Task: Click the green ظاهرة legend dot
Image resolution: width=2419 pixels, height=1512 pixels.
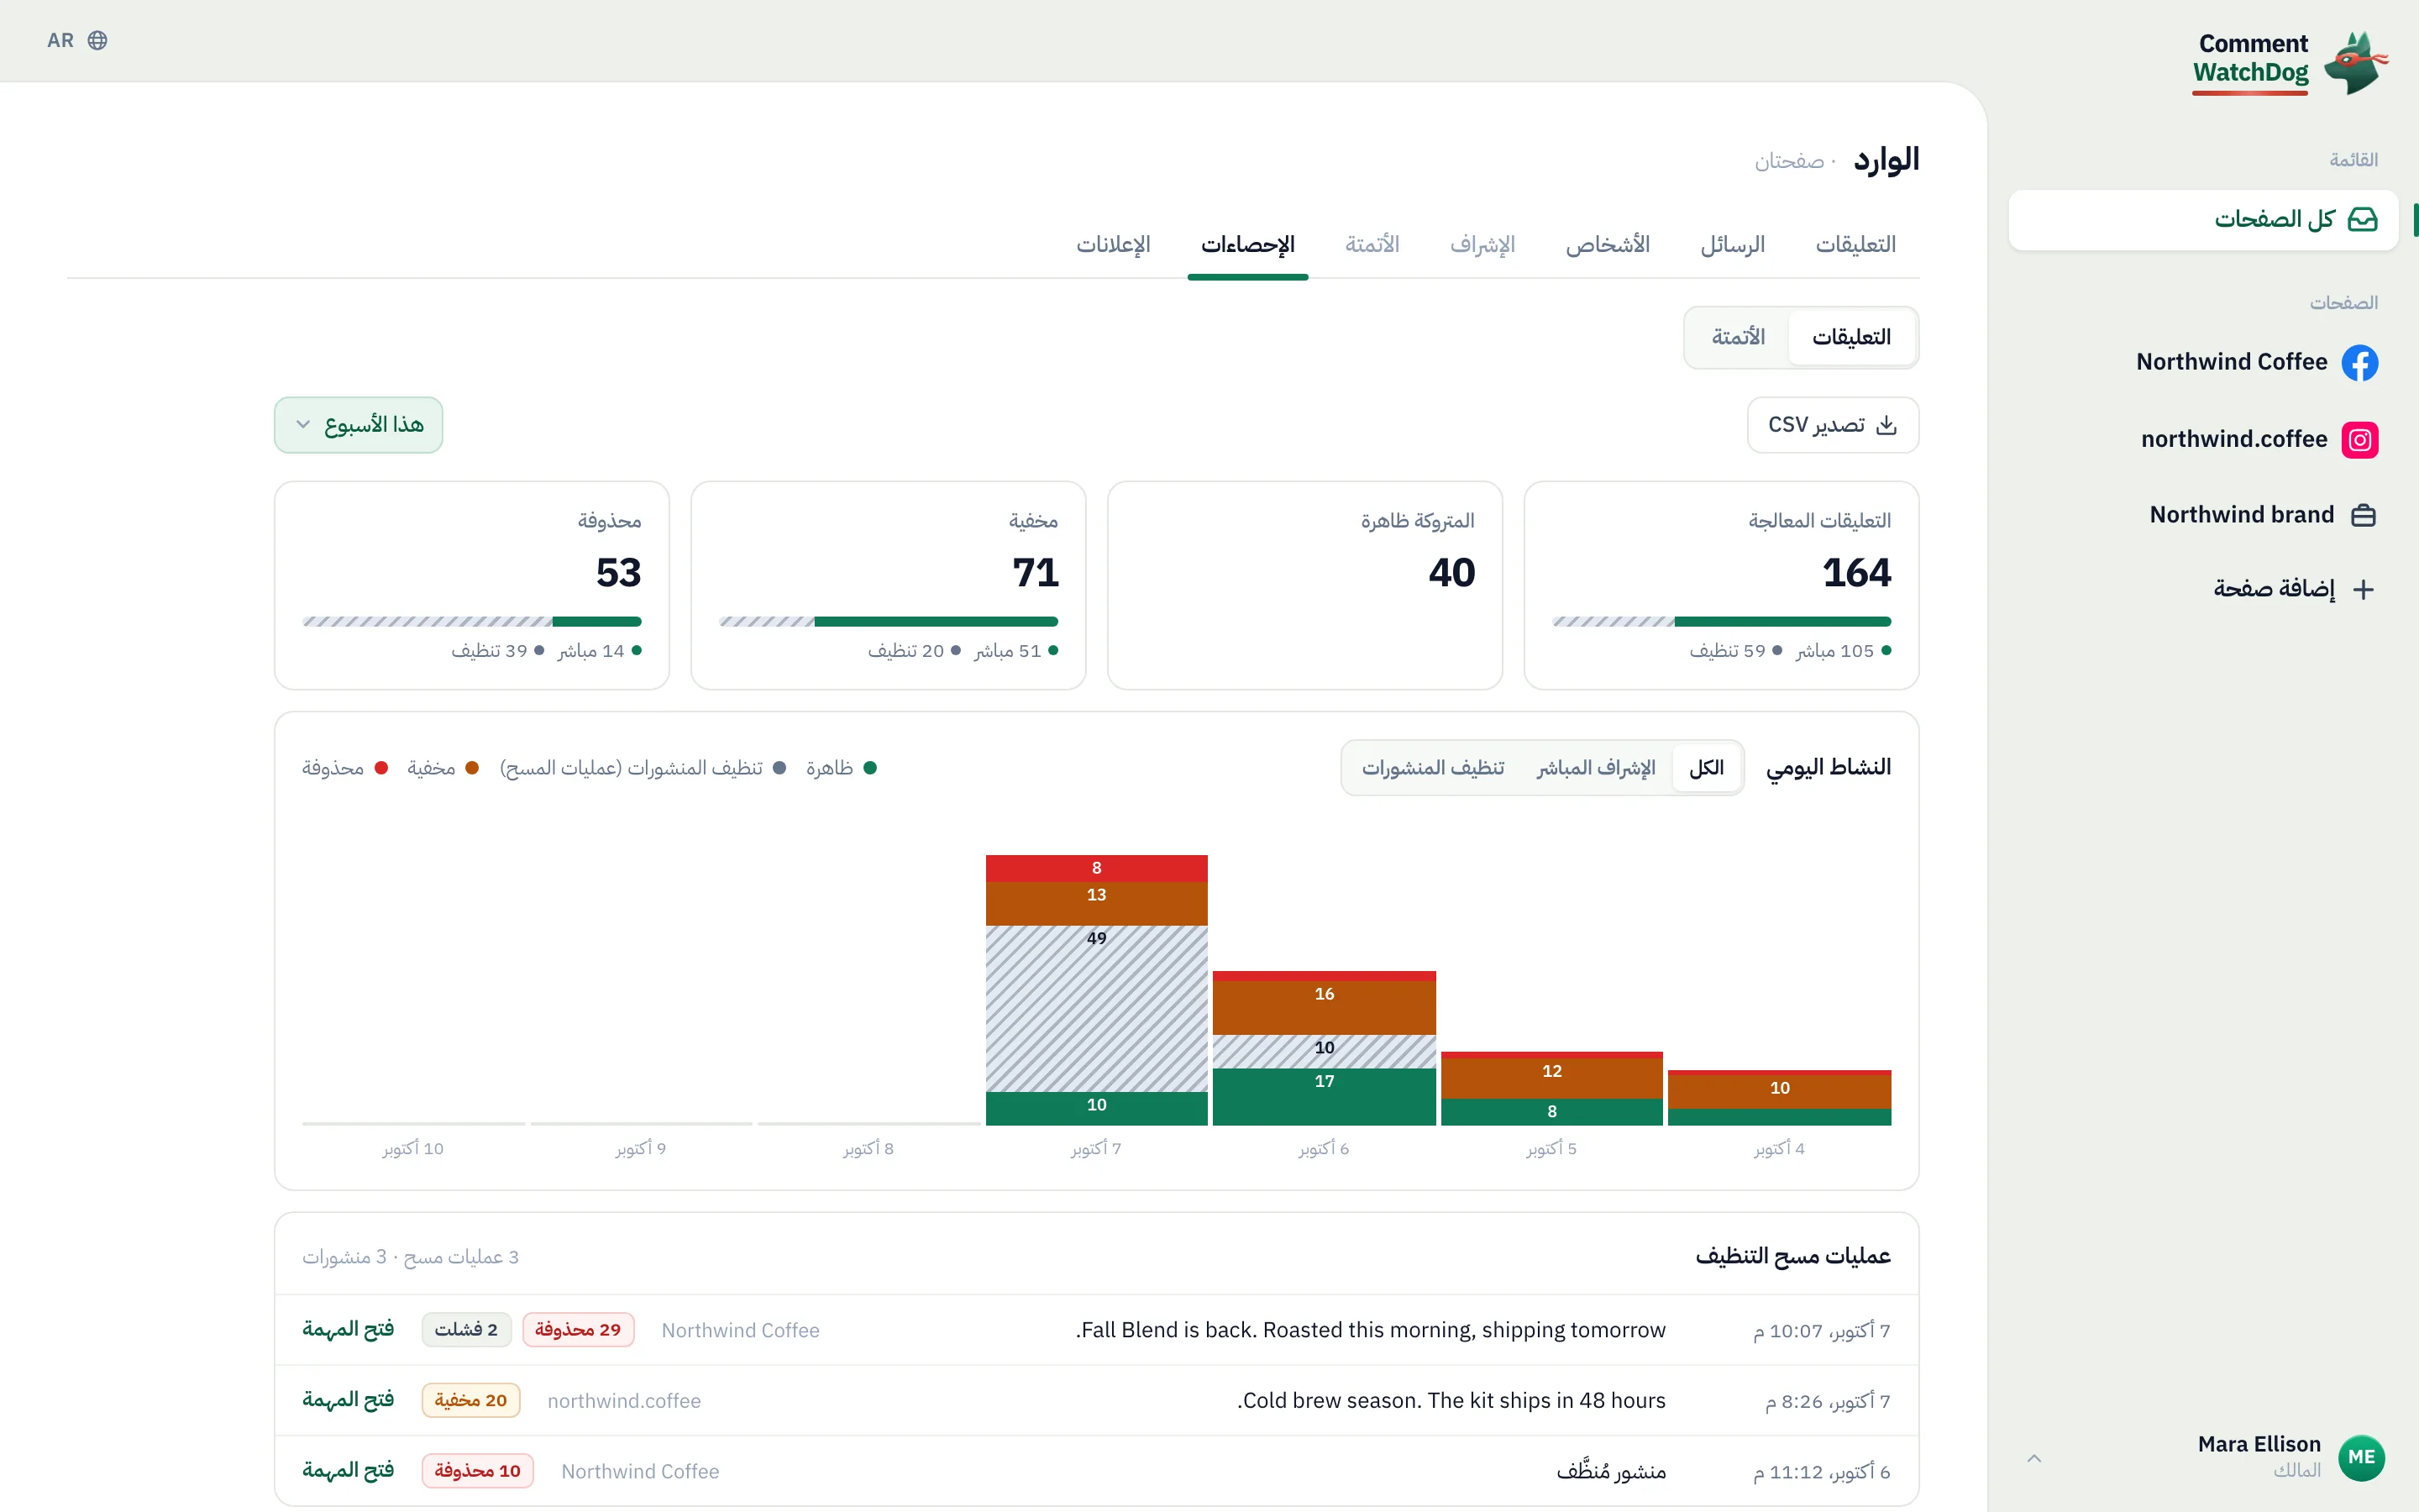Action: coord(869,768)
